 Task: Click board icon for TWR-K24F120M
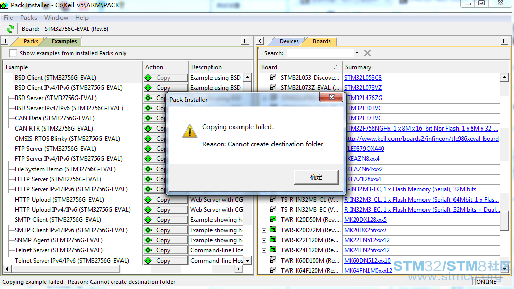(273, 250)
